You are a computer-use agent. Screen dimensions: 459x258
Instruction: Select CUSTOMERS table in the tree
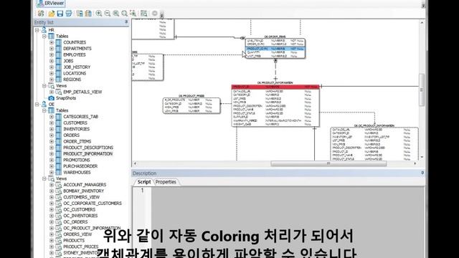[x=75, y=123]
